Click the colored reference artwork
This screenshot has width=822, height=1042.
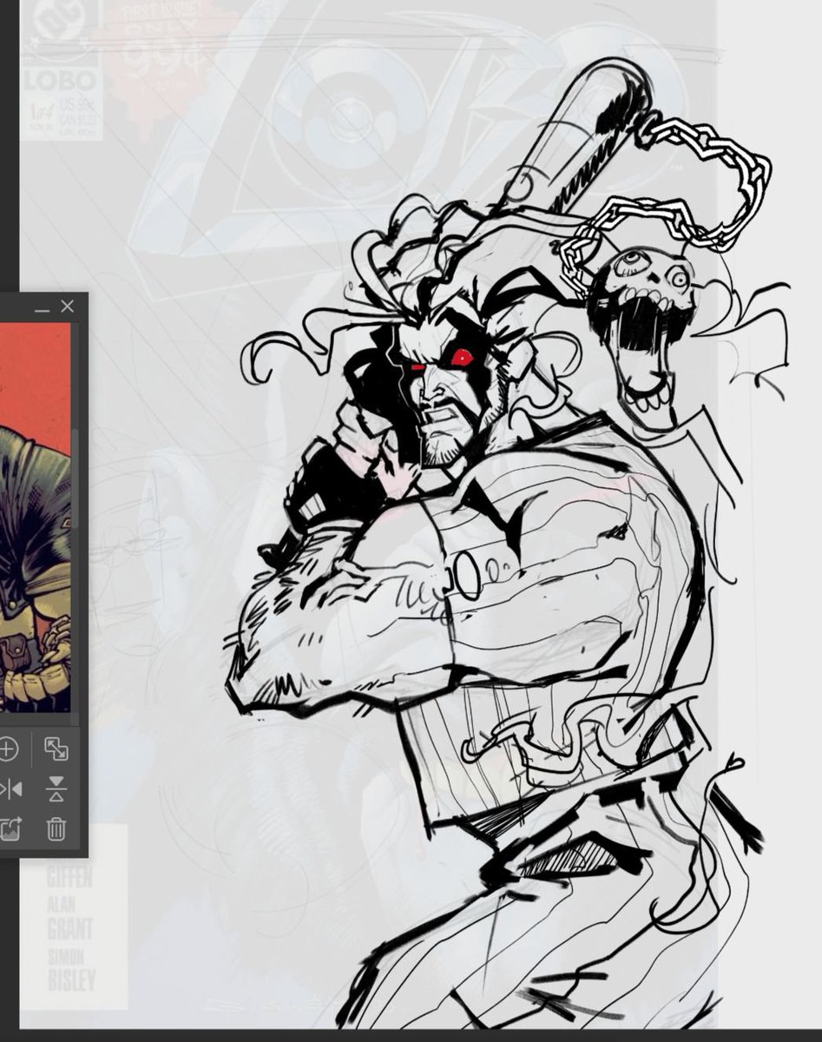pos(35,518)
